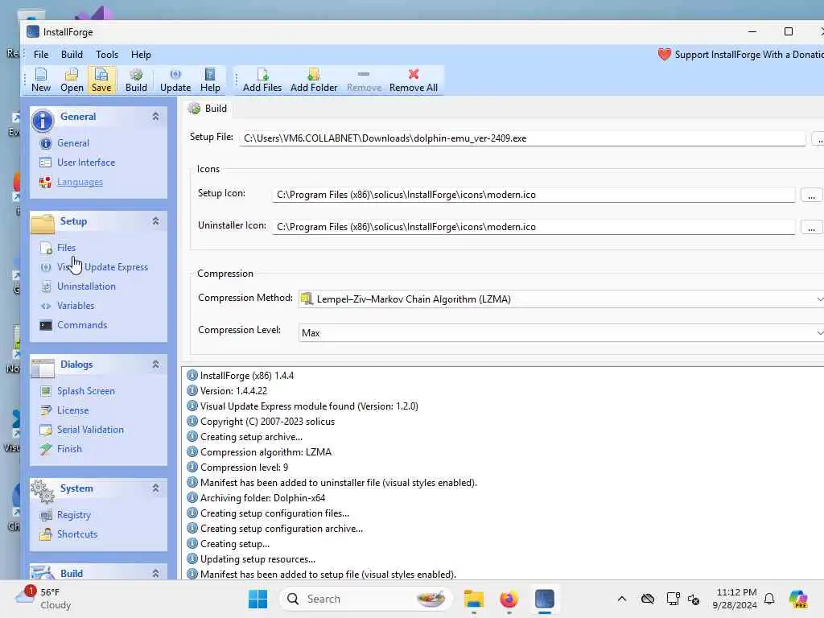824x618 pixels.
Task: Click the Add Files toolbar icon
Action: tap(262, 80)
